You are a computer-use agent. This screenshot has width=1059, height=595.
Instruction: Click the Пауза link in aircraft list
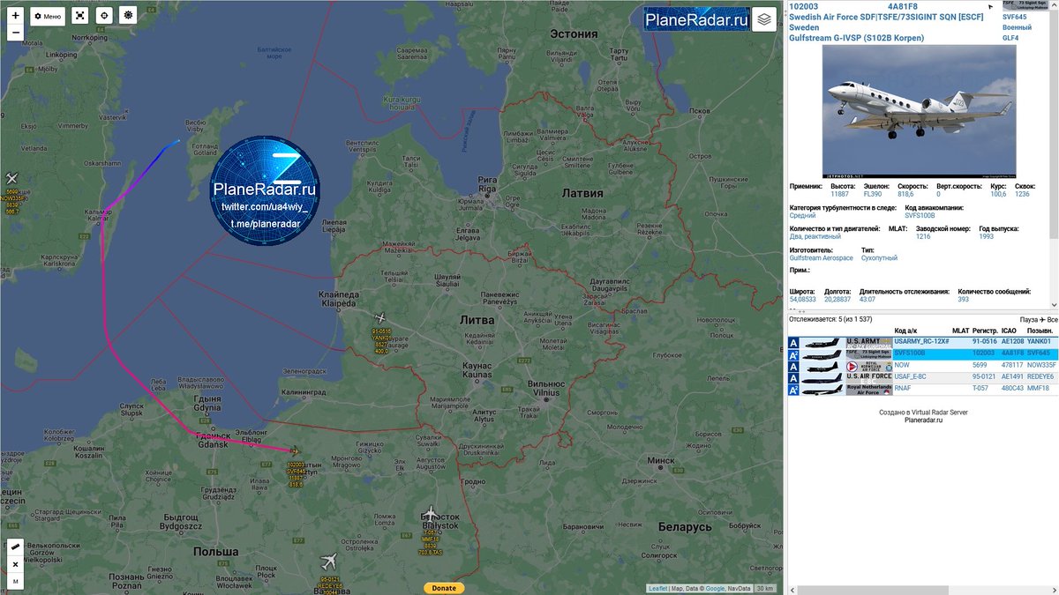[x=1029, y=319]
